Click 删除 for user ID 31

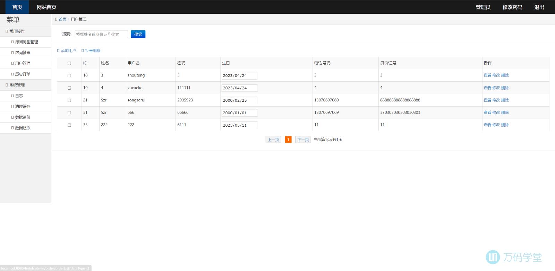pyautogui.click(x=505, y=112)
